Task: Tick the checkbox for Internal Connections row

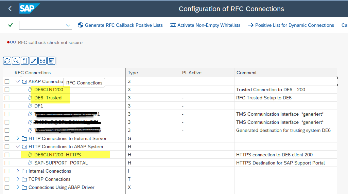Action: pos(7,171)
